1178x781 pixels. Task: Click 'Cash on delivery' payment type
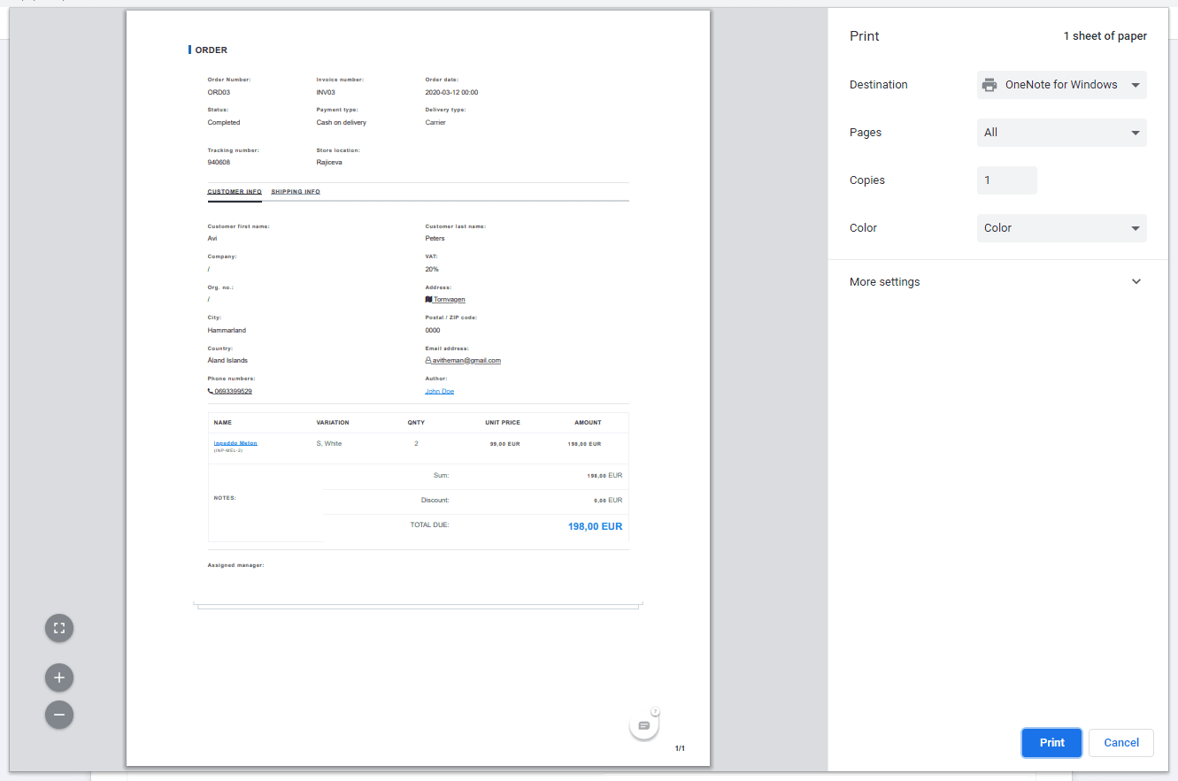coord(342,123)
